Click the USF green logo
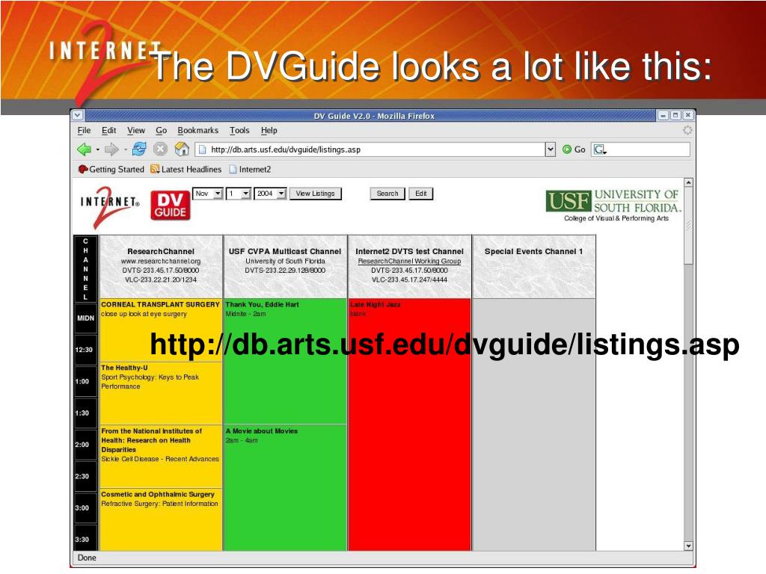 [x=569, y=201]
